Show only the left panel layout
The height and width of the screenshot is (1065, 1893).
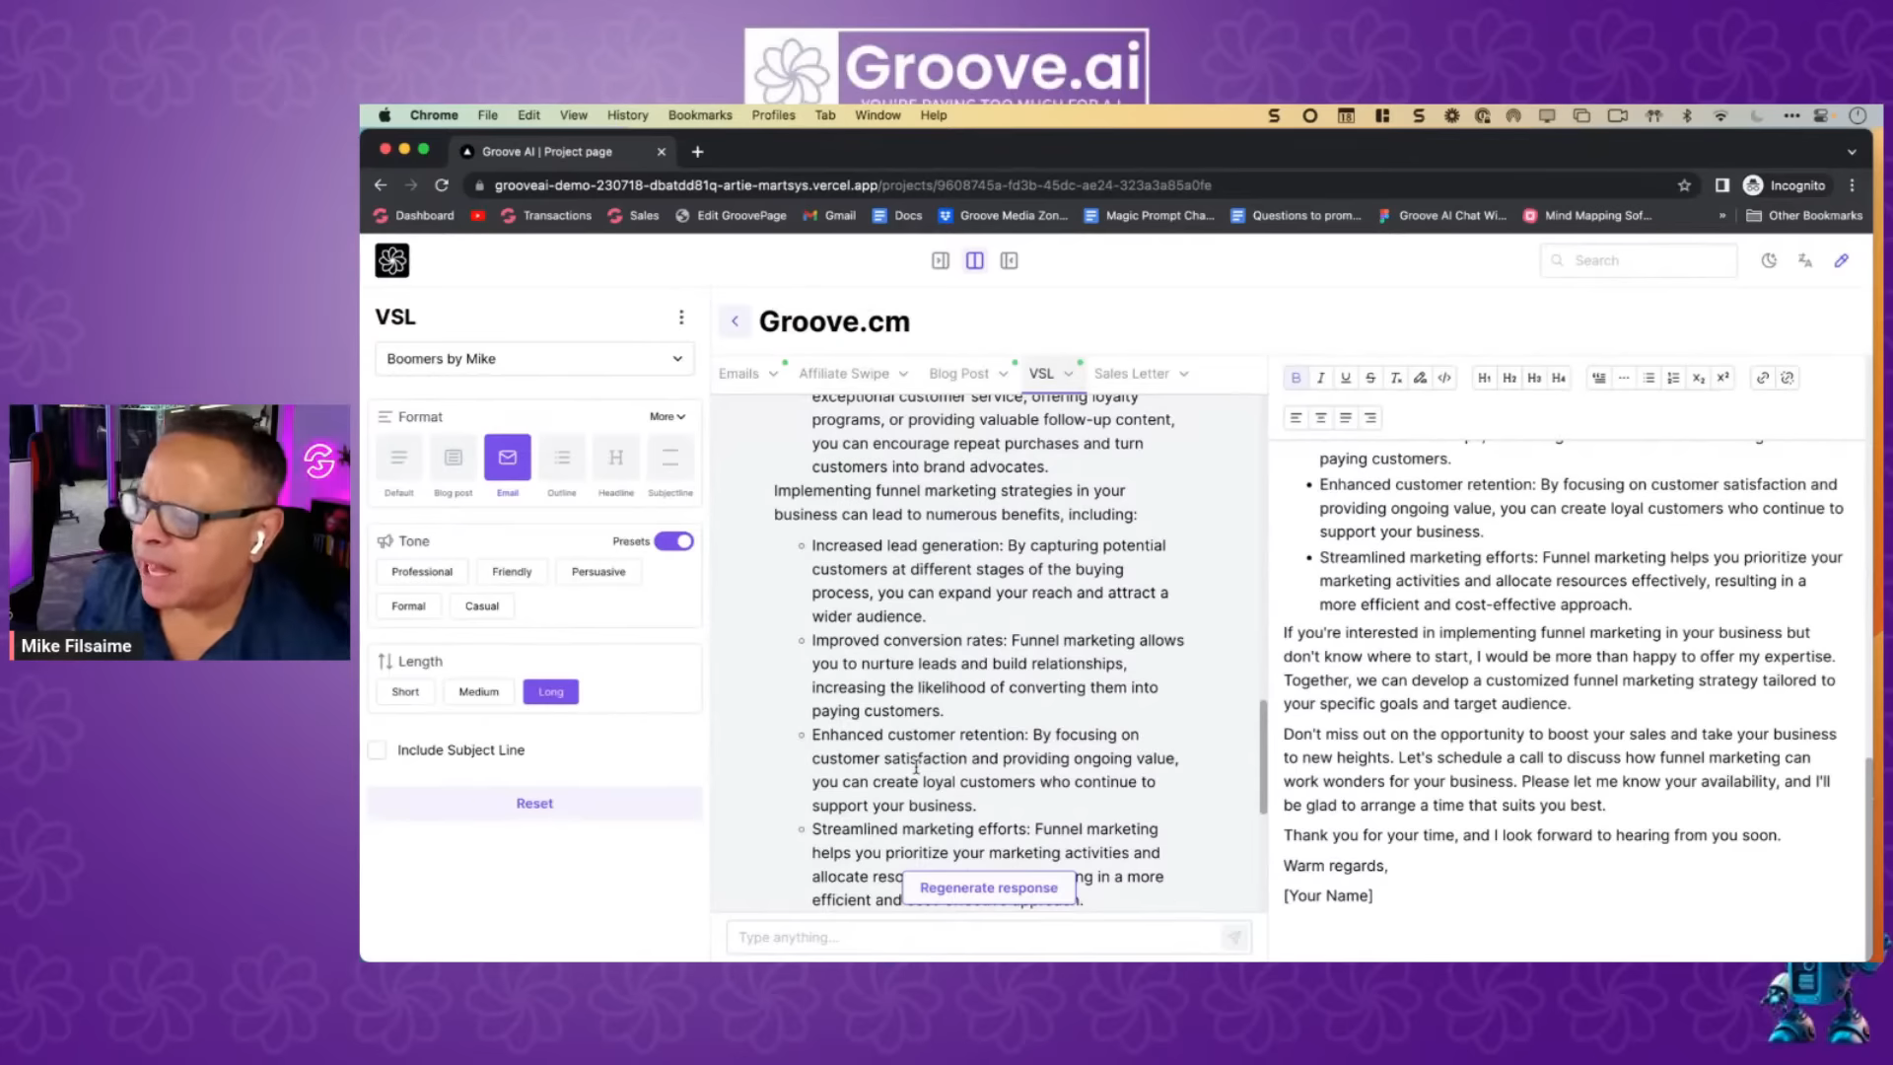pos(940,260)
